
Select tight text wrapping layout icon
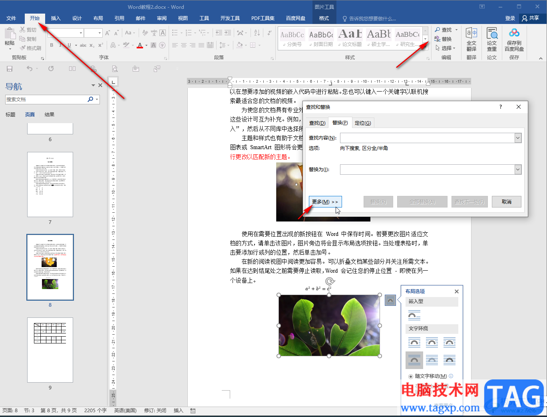tap(432, 343)
